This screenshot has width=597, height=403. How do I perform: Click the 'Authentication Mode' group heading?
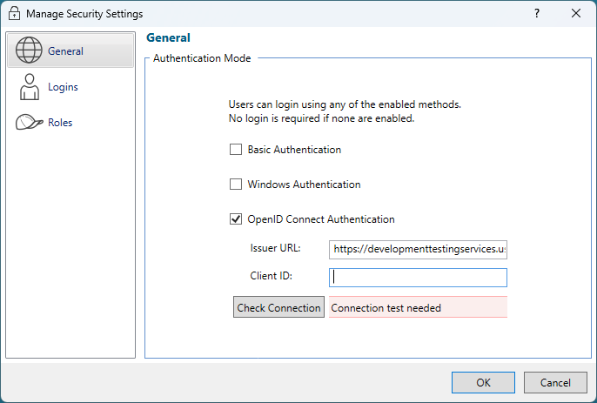click(202, 59)
